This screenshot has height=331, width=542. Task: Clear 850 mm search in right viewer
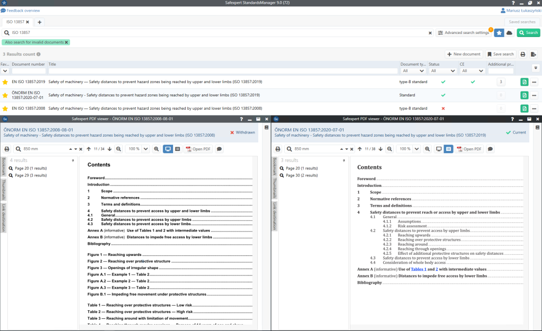point(352,149)
